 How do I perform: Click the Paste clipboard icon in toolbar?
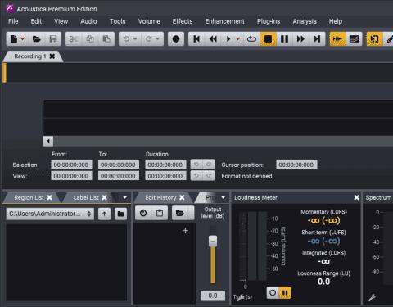(x=106, y=39)
